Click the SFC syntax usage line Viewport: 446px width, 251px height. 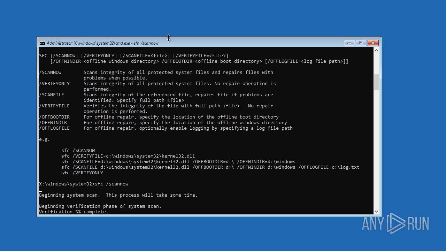tap(134, 56)
